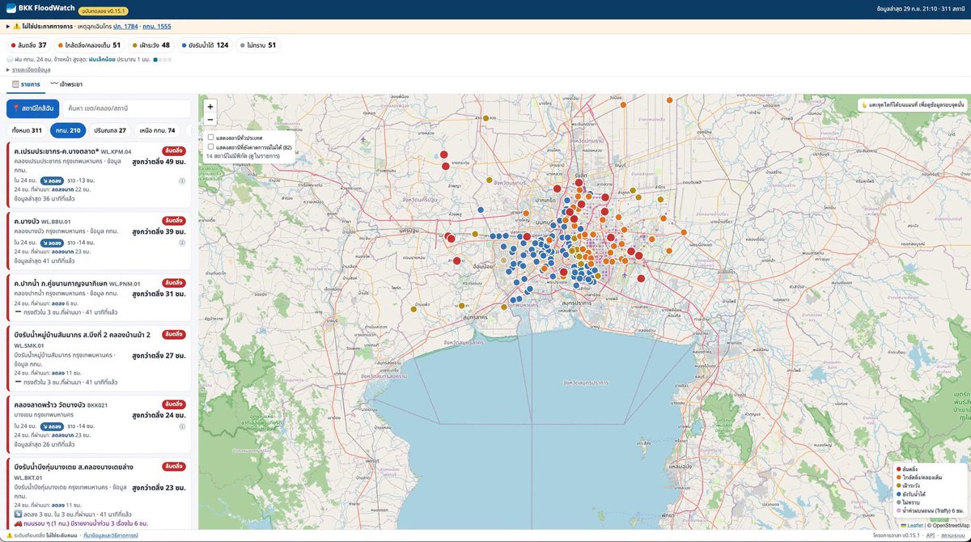Viewport: 971px width, 542px height.
Task: Click the truck icon in บึงกุ่มบางเตย card
Action: tap(19, 524)
